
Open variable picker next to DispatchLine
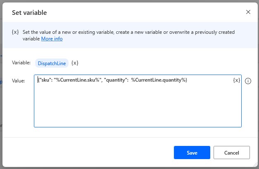coord(75,63)
